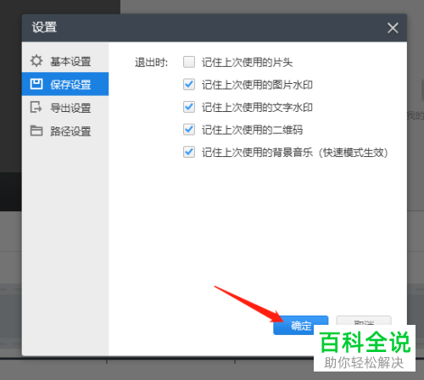Click the 设置 dialog title text
The image size is (424, 380).
[44, 27]
